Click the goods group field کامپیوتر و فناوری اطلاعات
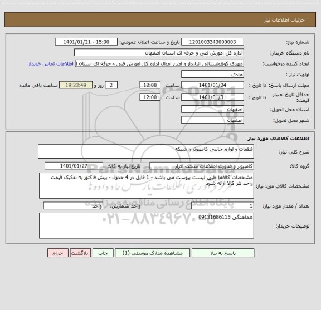The image size is (321, 310). coord(202,166)
